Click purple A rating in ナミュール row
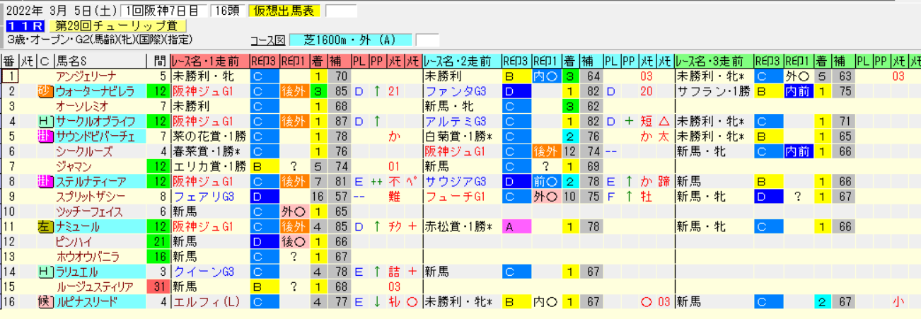Image resolution: width=921 pixels, height=319 pixels. pos(516,227)
